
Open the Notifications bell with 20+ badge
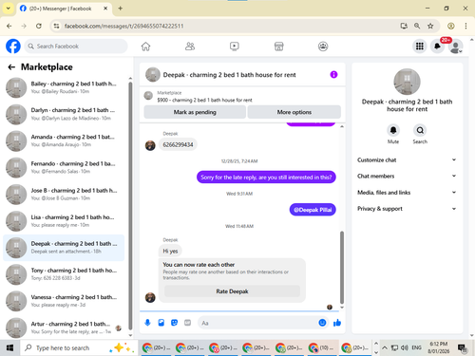(x=437, y=47)
